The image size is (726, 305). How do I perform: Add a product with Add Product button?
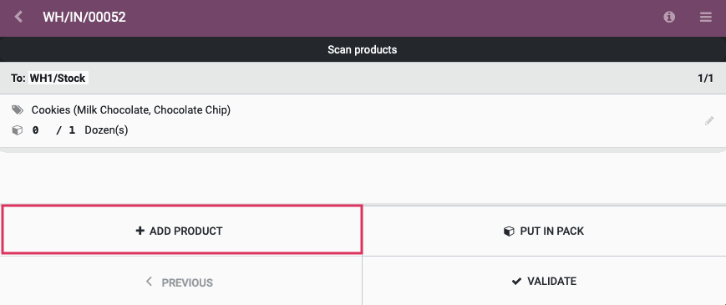coord(181,231)
